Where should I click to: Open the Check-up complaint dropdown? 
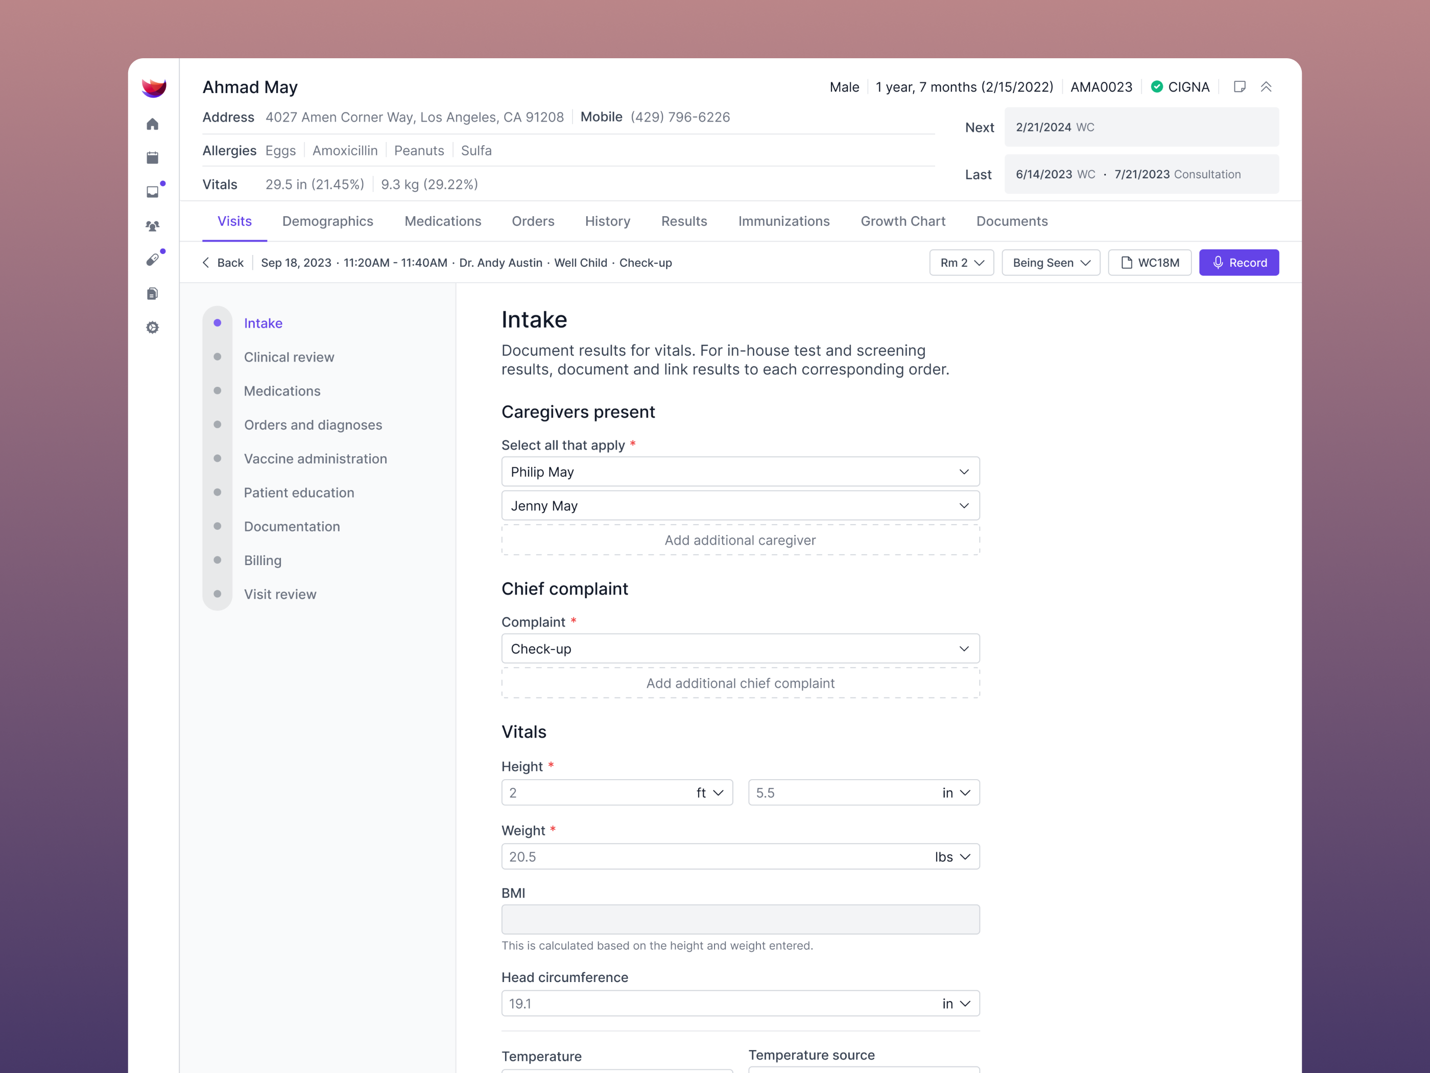tap(740, 649)
